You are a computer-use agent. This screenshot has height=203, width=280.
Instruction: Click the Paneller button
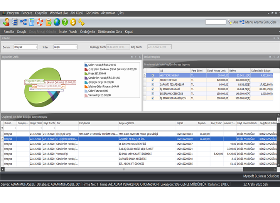9,32
